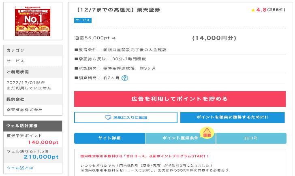Switch to the サイト詳細 tab
The height and width of the screenshot is (176, 295).
coord(109,138)
